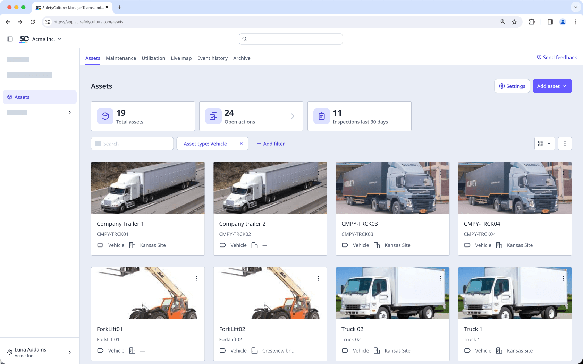Go back in browser
583x364 pixels.
pyautogui.click(x=8, y=22)
